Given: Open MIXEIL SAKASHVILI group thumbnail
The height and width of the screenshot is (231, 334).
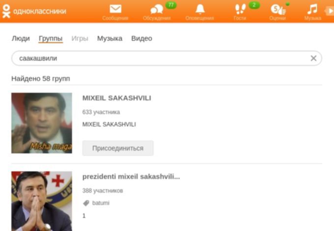Looking at the screenshot, I should click(42, 123).
